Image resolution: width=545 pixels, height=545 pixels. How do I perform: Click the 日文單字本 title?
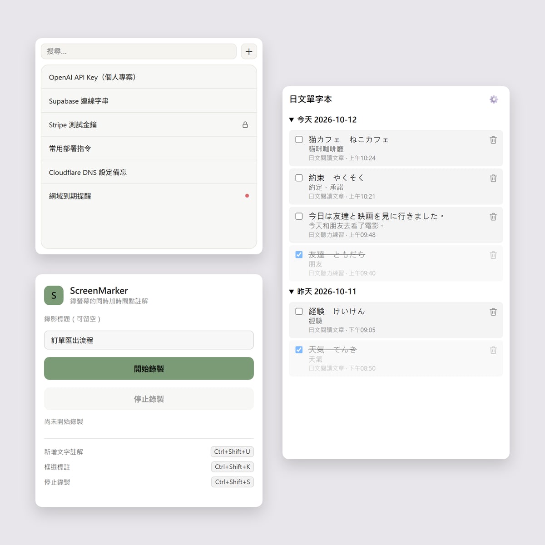pos(311,99)
